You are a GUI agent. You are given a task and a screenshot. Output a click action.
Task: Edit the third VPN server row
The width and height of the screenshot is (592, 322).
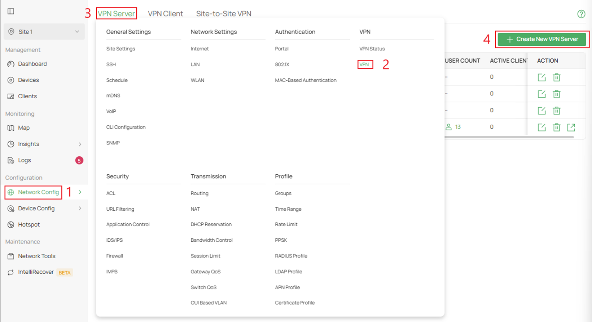(x=541, y=111)
